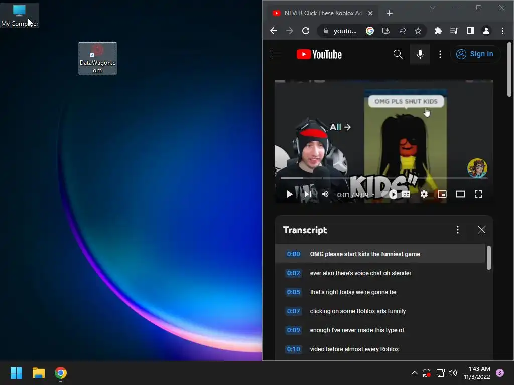Open the Windows Start menu
Image resolution: width=514 pixels, height=385 pixels.
pyautogui.click(x=17, y=373)
